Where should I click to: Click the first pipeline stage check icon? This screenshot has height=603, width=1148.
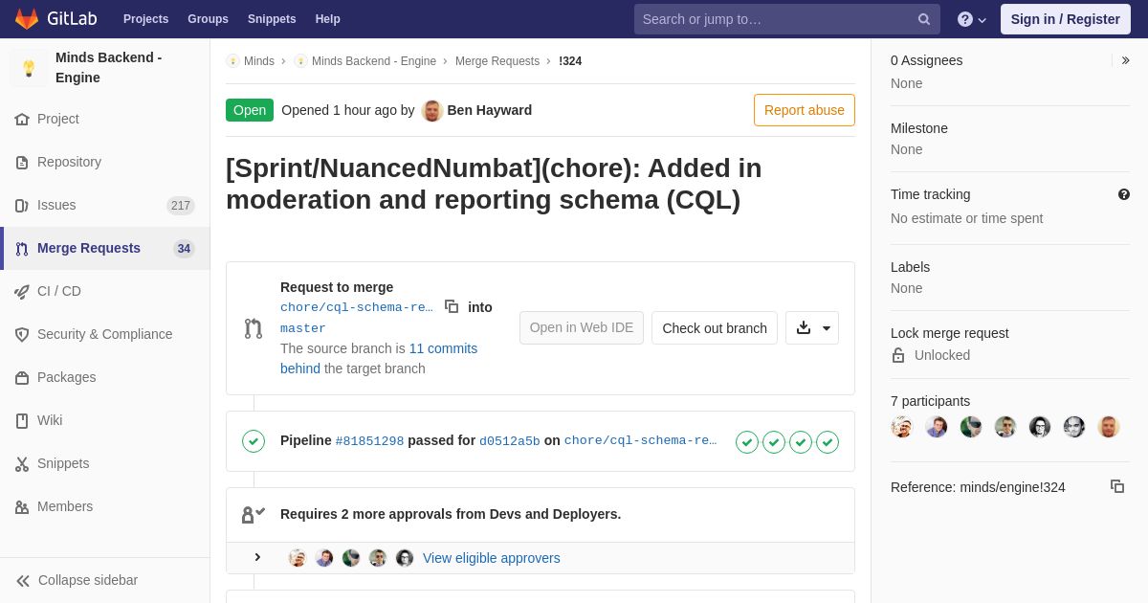click(747, 442)
